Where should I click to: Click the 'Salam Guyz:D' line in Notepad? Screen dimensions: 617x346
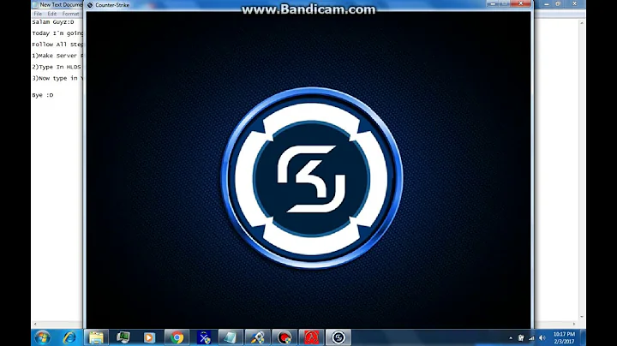coord(53,22)
